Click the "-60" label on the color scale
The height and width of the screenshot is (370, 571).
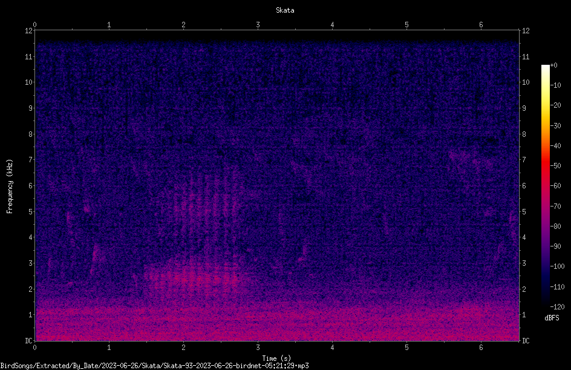[555, 186]
